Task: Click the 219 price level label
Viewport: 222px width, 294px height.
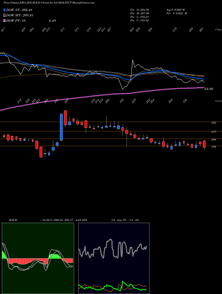Action: click(x=214, y=132)
